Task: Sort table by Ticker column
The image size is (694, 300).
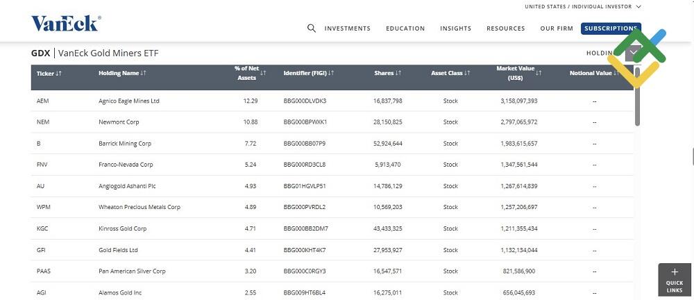Action: pyautogui.click(x=49, y=74)
